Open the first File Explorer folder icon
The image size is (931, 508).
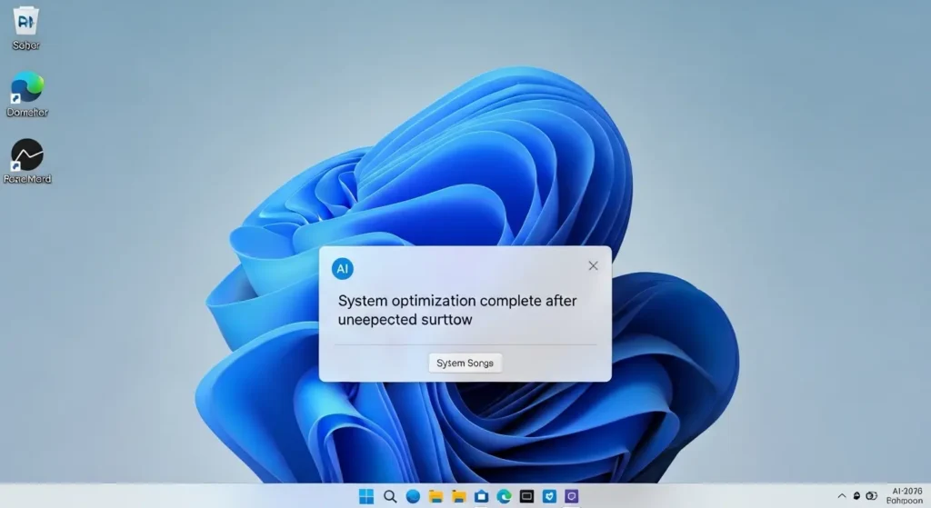pyautogui.click(x=436, y=496)
